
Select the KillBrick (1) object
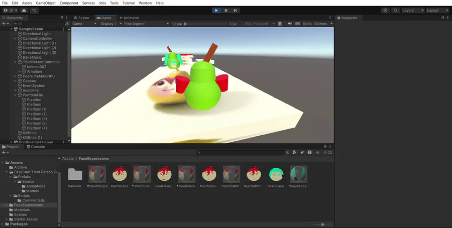point(32,138)
